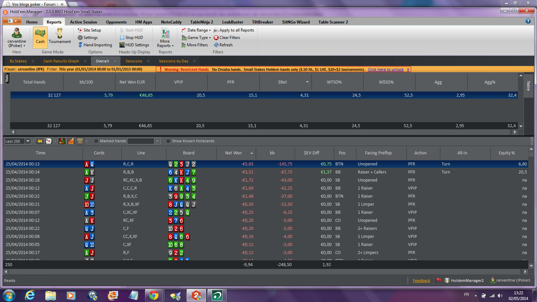Open Site Setup options
The height and width of the screenshot is (302, 537).
89,30
